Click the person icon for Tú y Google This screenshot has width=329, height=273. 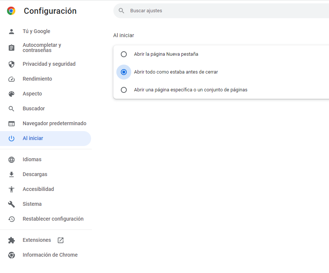(12, 32)
